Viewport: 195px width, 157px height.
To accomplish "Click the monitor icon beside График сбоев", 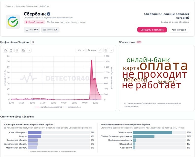I will pyautogui.click(x=33, y=42).
